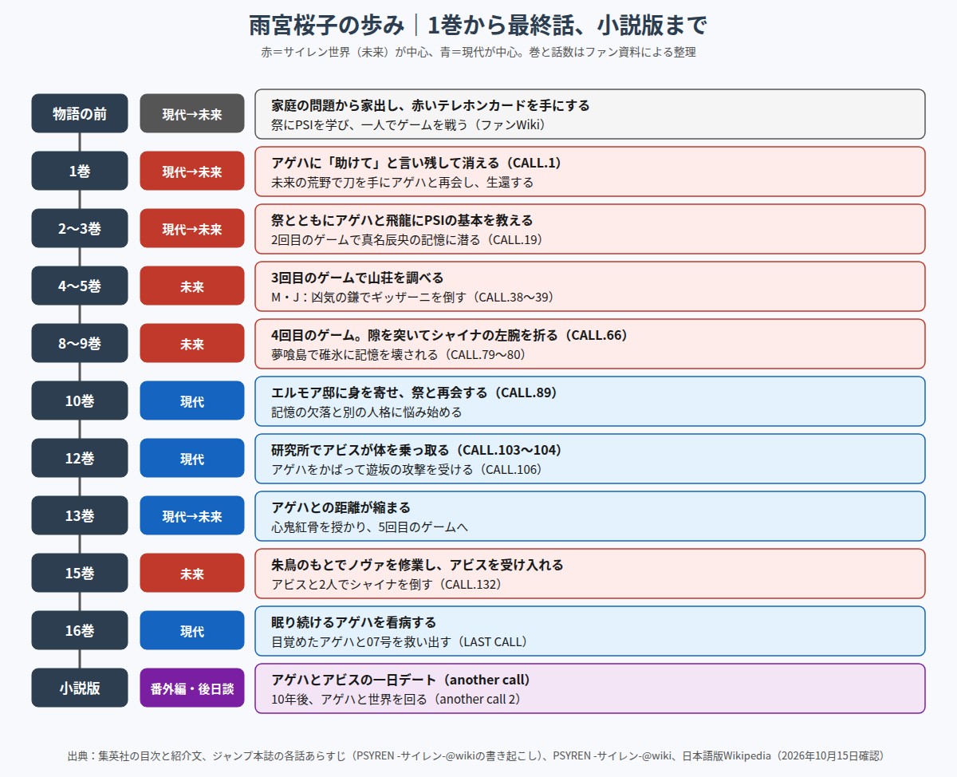
Task: Click the heading アゲハに「助けて」と言い残して消える
Action: [416, 163]
